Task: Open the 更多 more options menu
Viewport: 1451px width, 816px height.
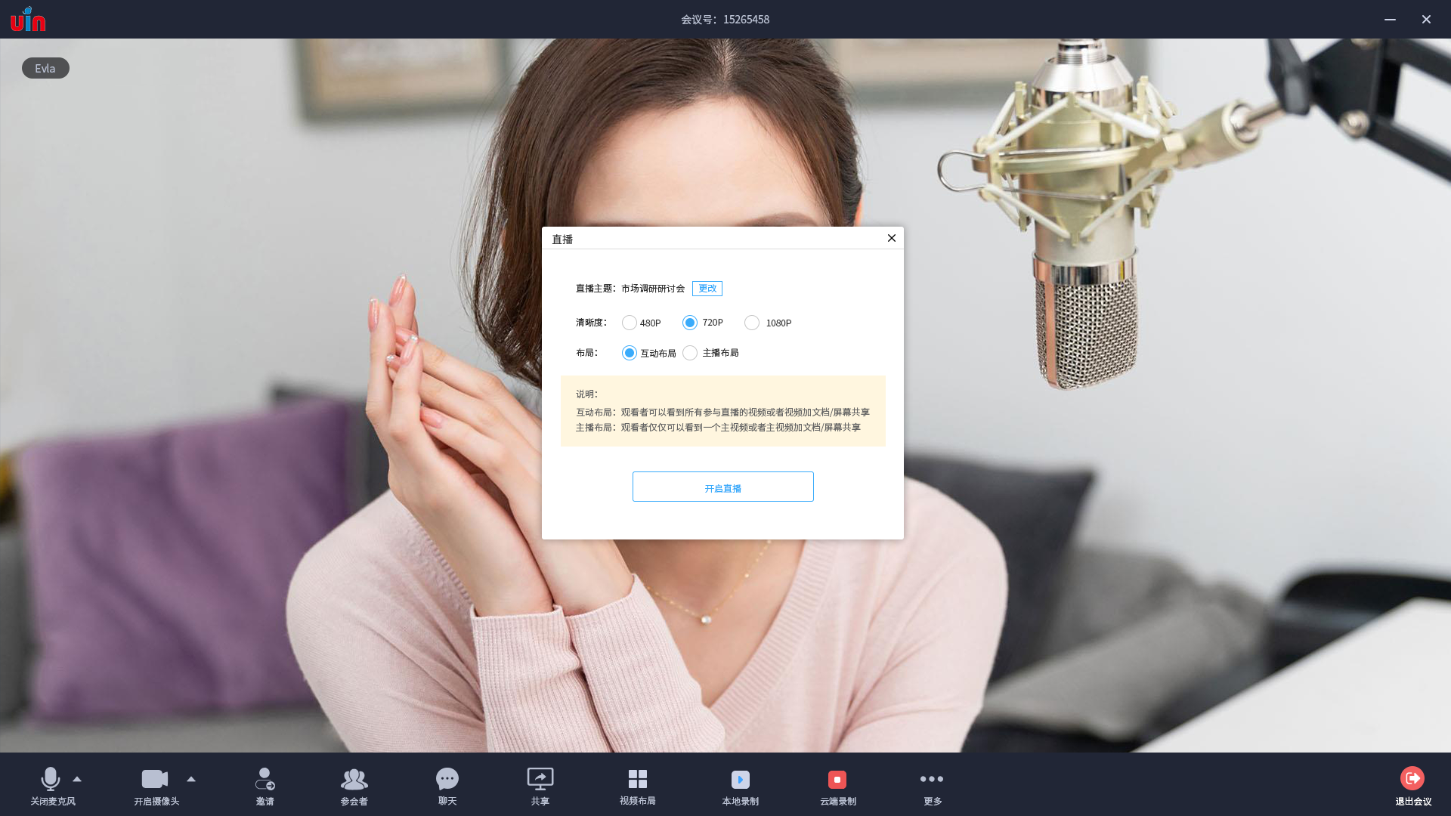Action: pyautogui.click(x=932, y=780)
